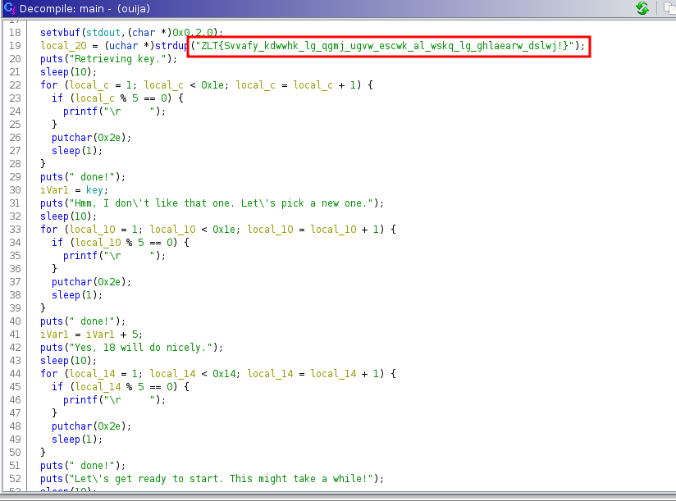The height and width of the screenshot is (501, 676).
Task: Select the setvbuf function name on line 18
Action: click(62, 32)
